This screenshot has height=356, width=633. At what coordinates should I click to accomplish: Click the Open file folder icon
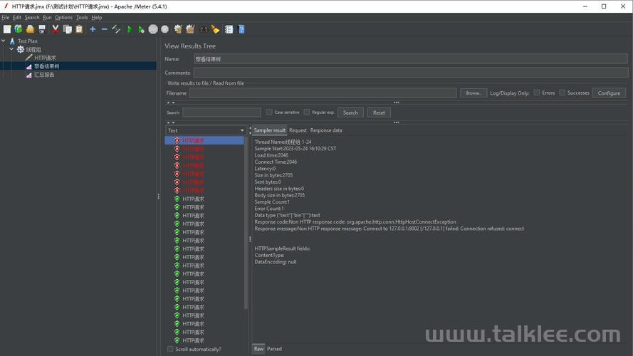click(x=30, y=29)
